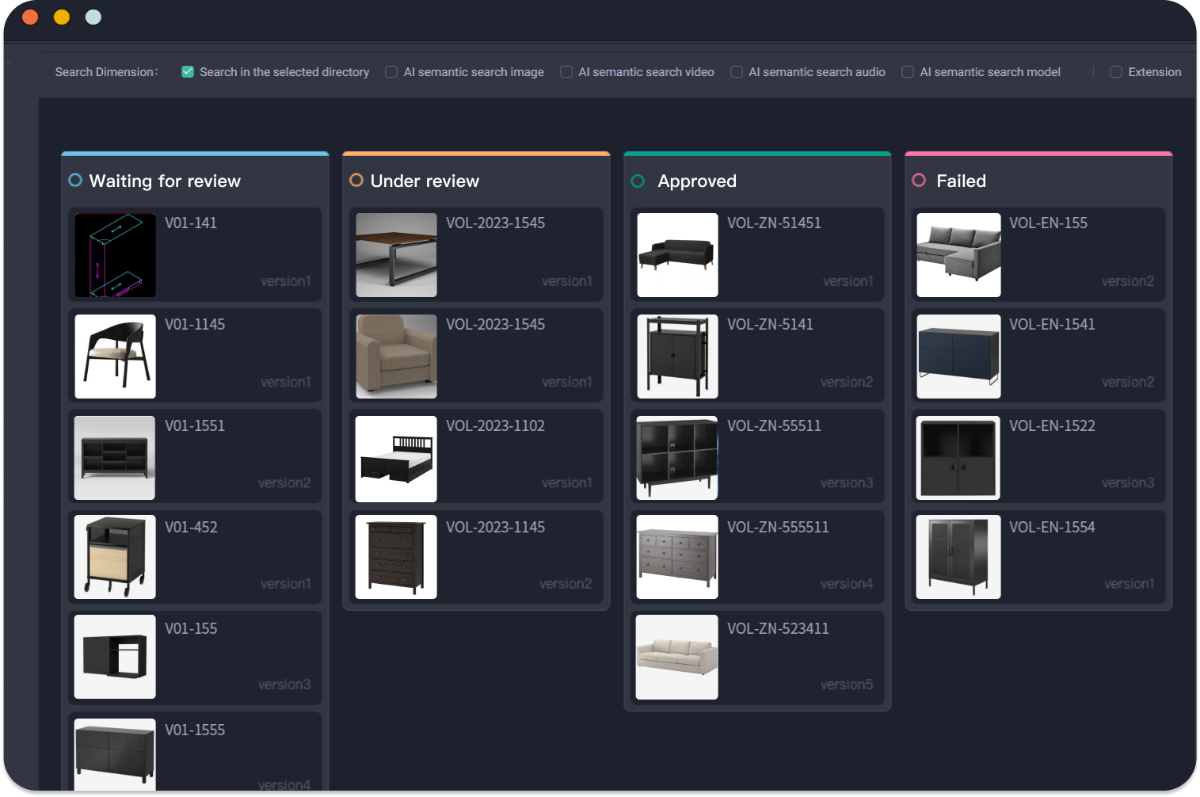The image size is (1200, 797).
Task: Click the Search Dimension label
Action: coord(106,72)
